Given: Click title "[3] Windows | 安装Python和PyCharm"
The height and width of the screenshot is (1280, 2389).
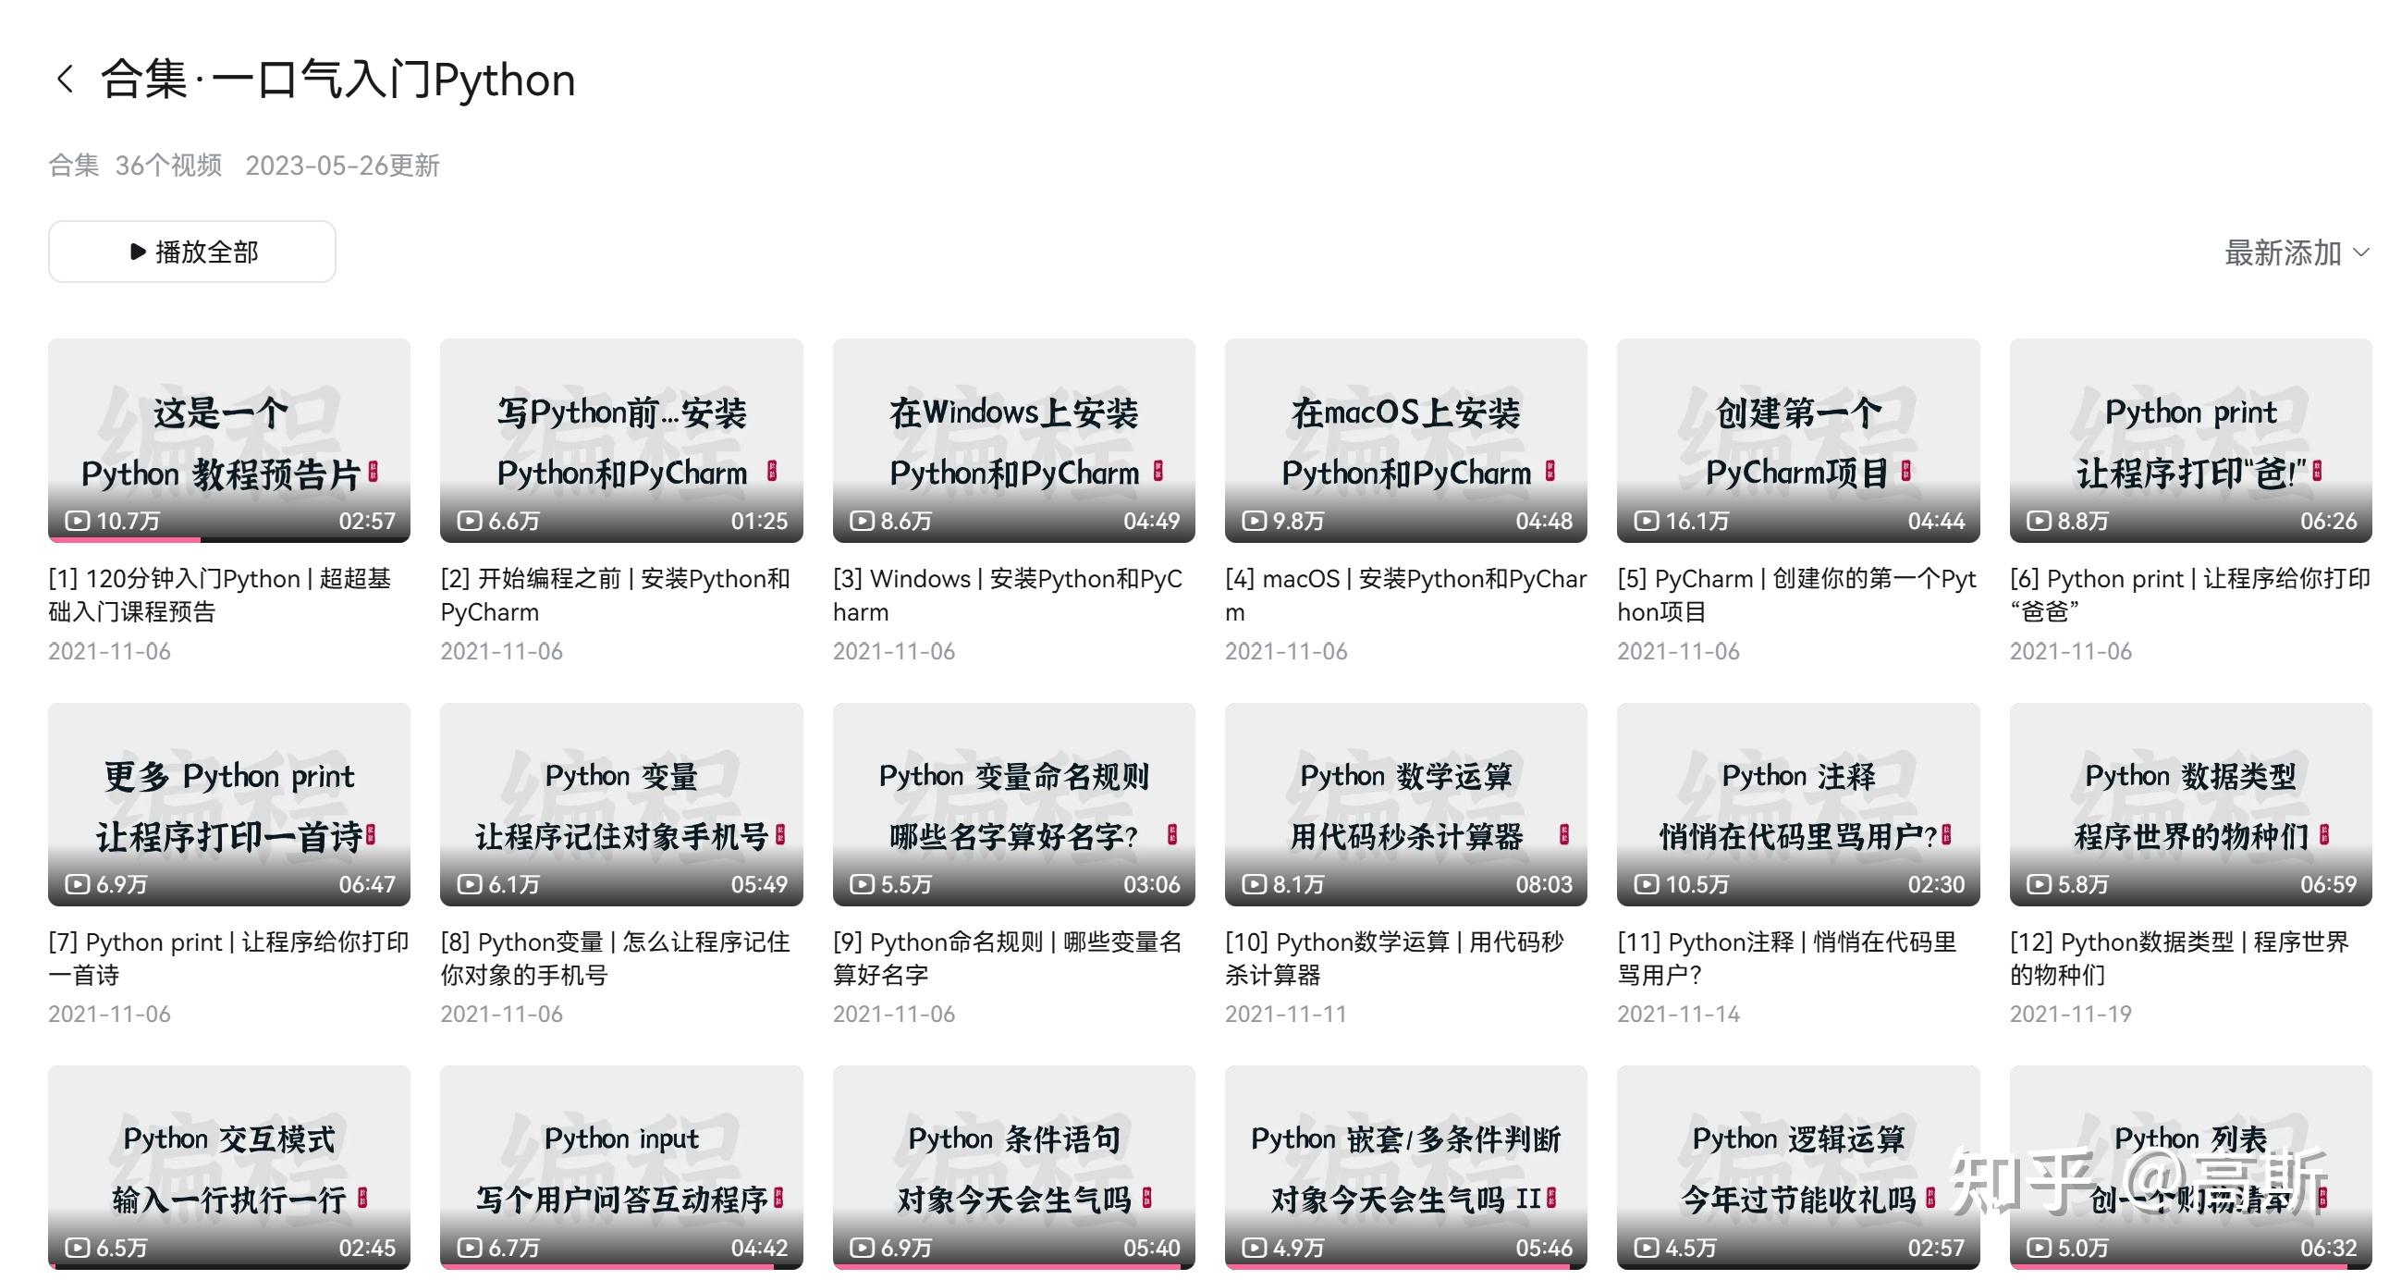Looking at the screenshot, I should [1007, 595].
